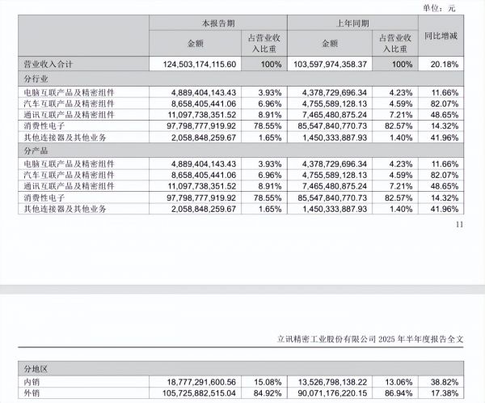The image size is (485, 403).
Task: Click the page number 11
Action: pos(460,225)
